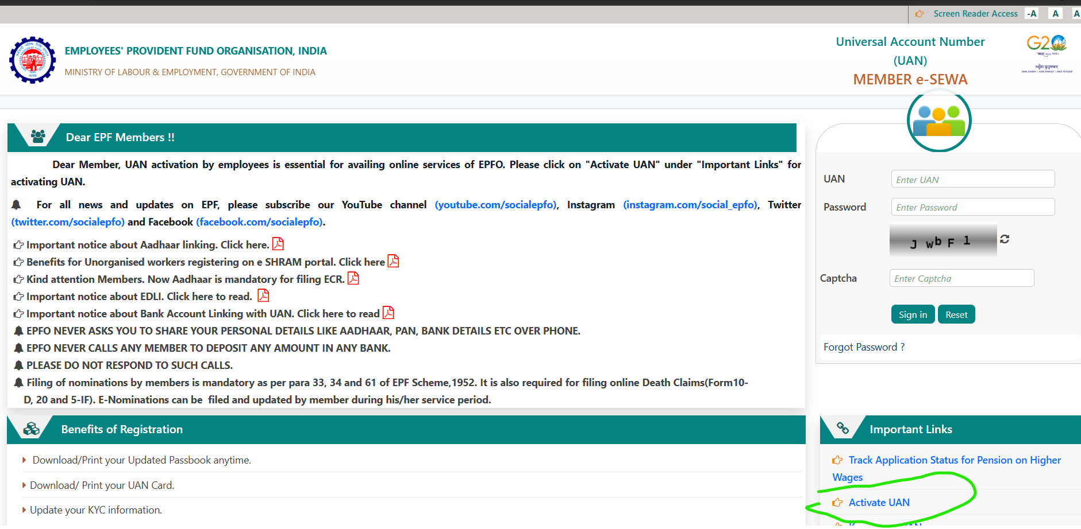The width and height of the screenshot is (1081, 529).
Task: Click the EPFO organisation logo
Action: 33,60
